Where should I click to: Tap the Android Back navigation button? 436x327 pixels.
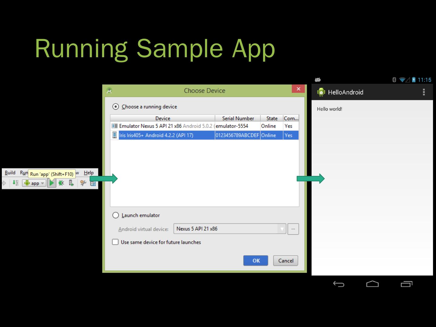point(339,284)
